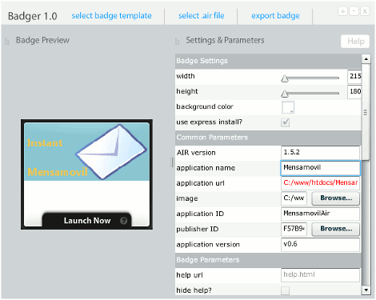Edit the AIR version field

[x=320, y=153]
